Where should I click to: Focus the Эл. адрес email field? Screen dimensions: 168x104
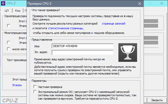pos(83,53)
